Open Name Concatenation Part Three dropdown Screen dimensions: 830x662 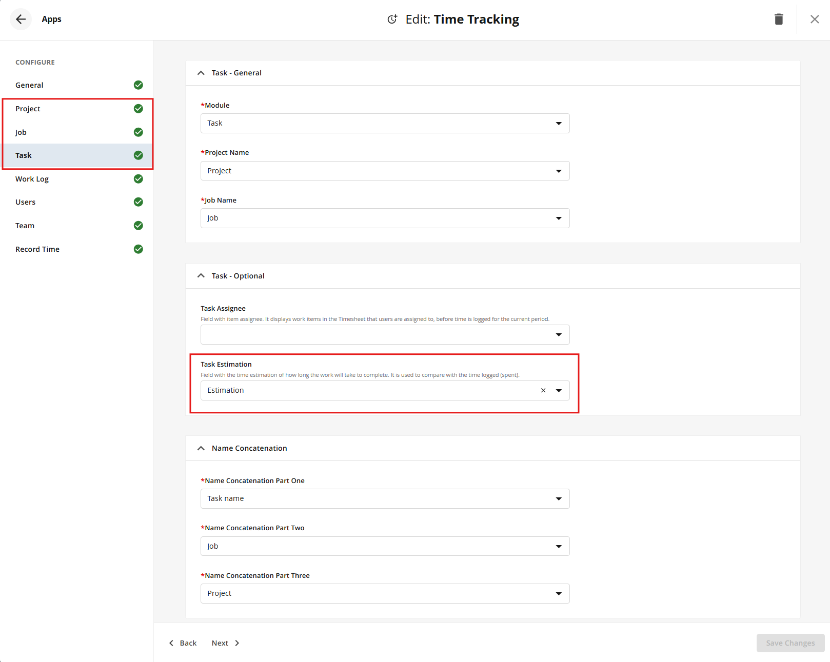tap(385, 594)
